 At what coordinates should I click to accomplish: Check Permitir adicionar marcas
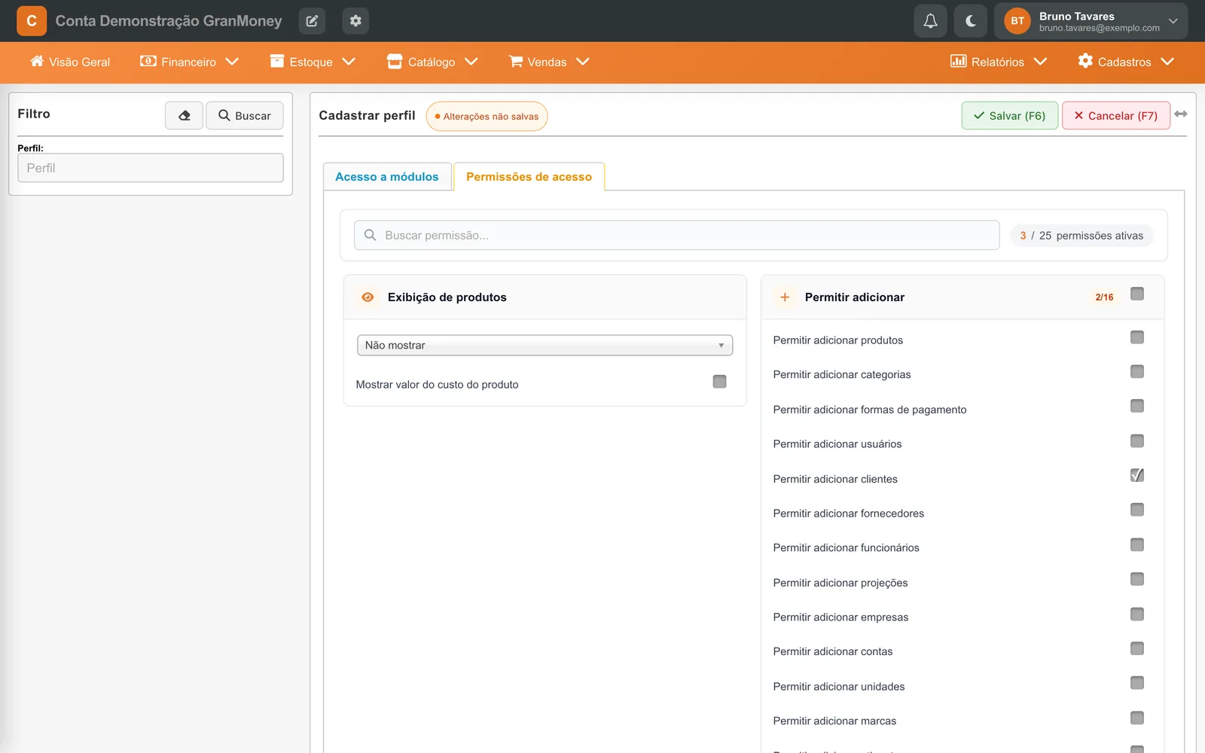(1137, 718)
